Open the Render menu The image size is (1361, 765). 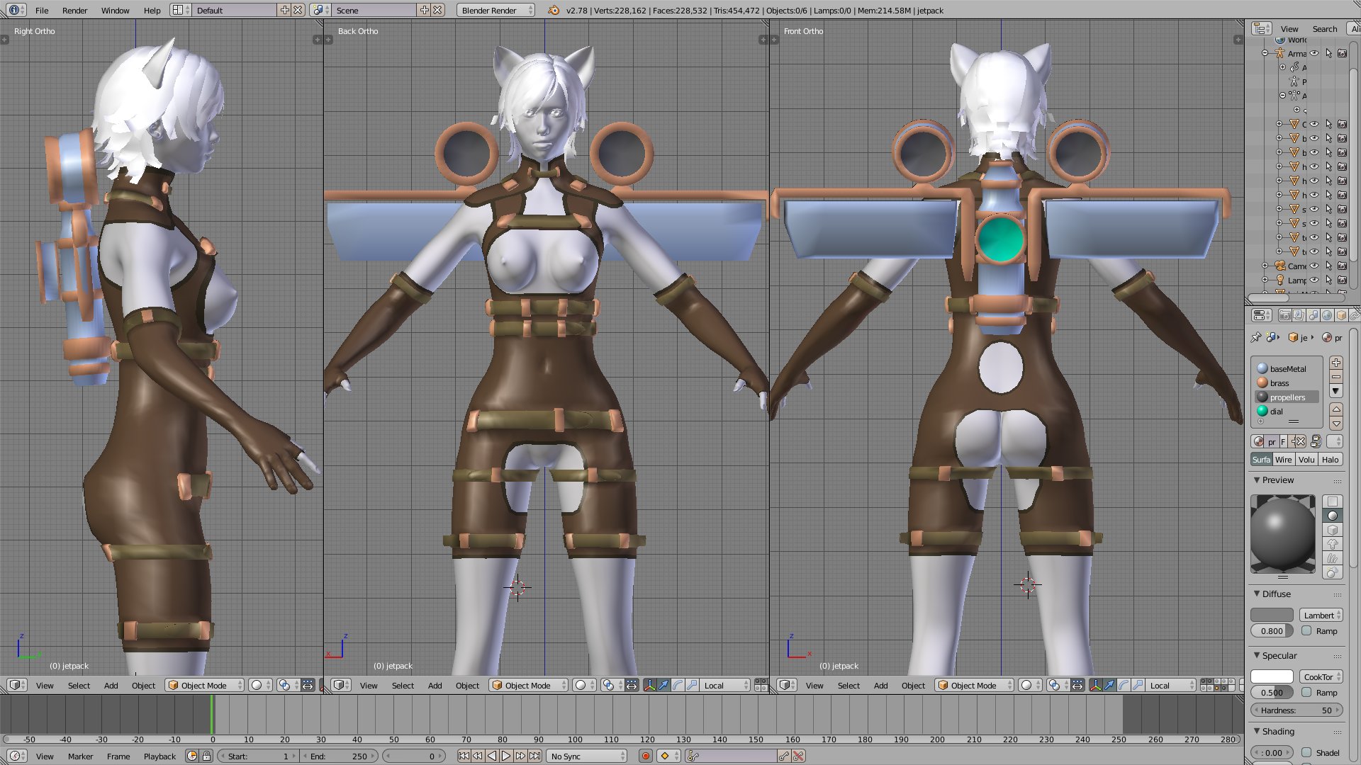(x=74, y=10)
